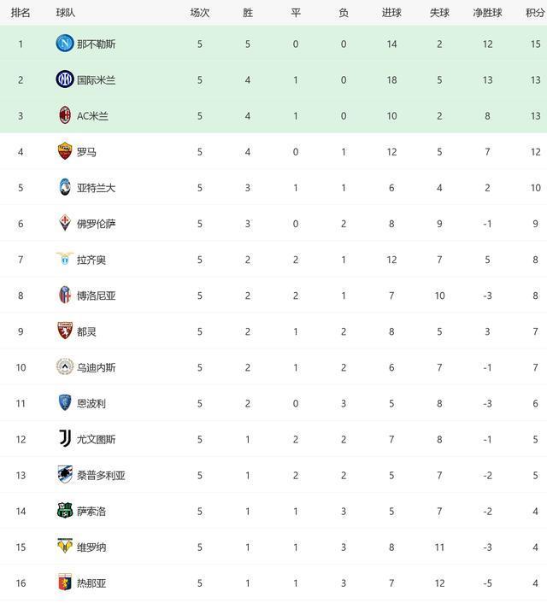547x603 pixels.
Task: Click the Inter Milan (国际米兰) logo
Action: pos(65,79)
